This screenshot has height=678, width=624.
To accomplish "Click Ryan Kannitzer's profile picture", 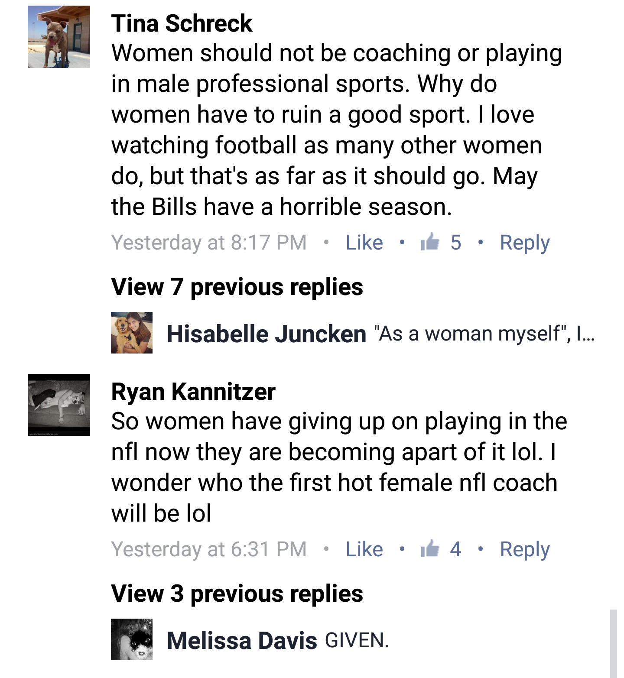I will (59, 405).
